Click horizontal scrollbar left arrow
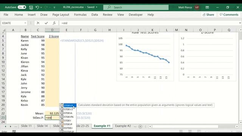Screen dimensions: 242x136 click(x=150, y=127)
